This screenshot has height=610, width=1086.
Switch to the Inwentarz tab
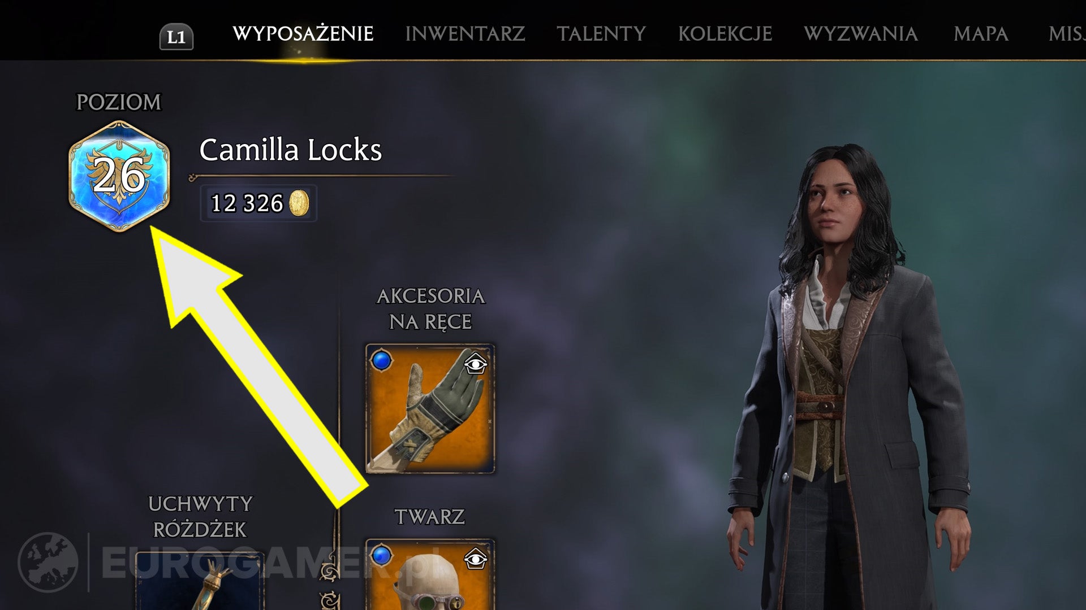tap(465, 34)
